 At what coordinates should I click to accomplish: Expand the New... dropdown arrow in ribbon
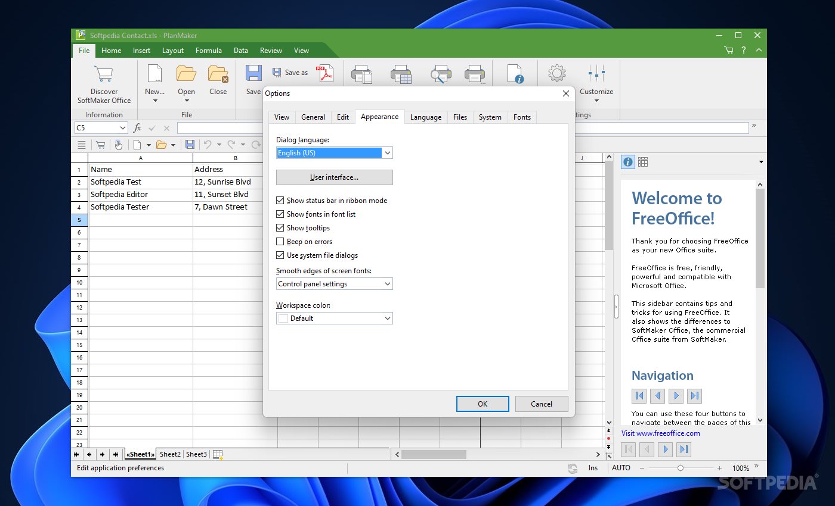pos(154,101)
